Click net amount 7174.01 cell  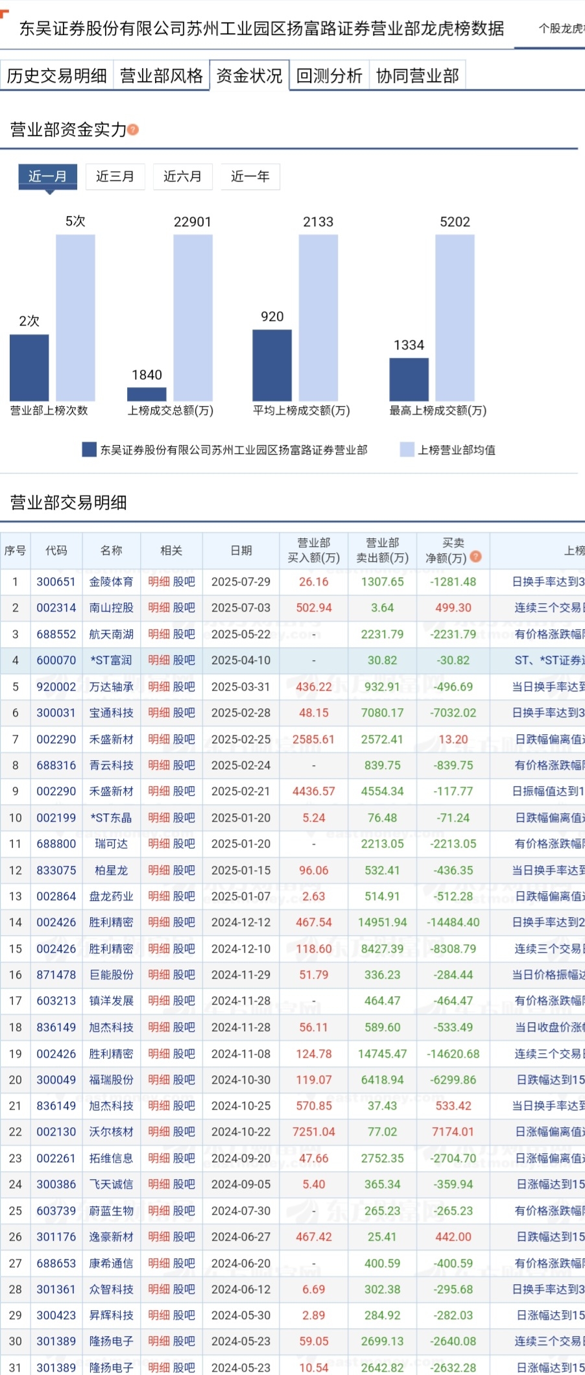click(x=453, y=1132)
